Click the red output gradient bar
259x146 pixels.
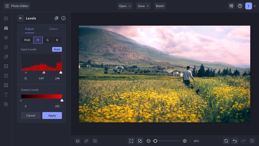pyautogui.click(x=41, y=96)
